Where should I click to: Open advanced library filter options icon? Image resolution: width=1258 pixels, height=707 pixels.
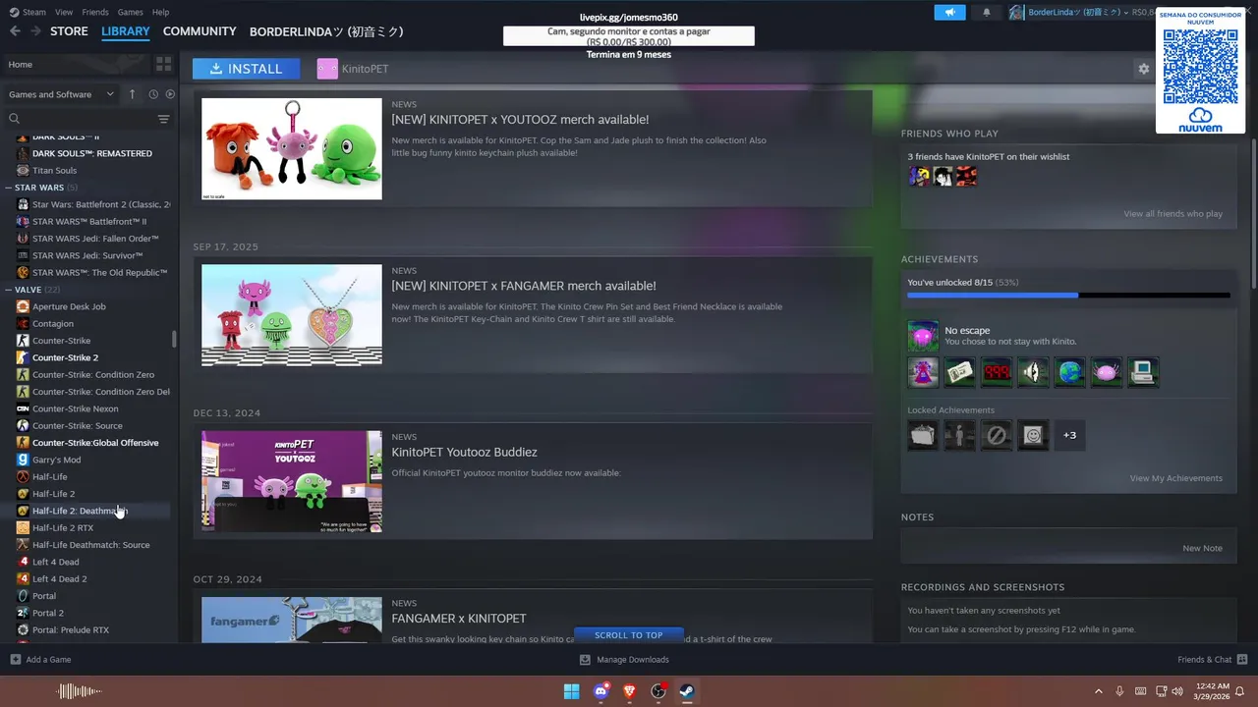click(x=164, y=119)
